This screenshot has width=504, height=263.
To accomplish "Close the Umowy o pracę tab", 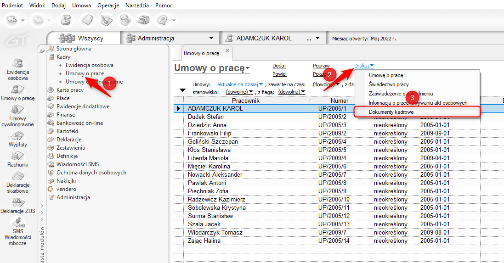I will tap(227, 51).
